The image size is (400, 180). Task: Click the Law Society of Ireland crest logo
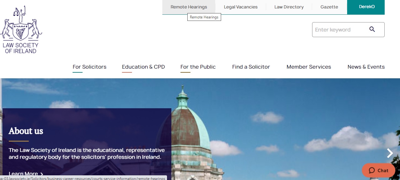pos(21,29)
